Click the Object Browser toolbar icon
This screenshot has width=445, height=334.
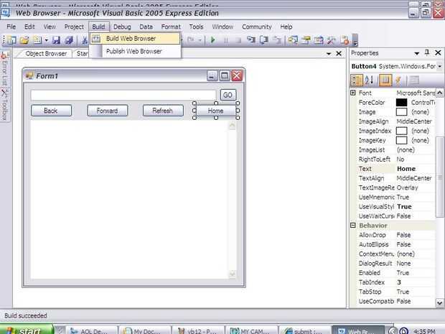pyautogui.click(x=319, y=40)
